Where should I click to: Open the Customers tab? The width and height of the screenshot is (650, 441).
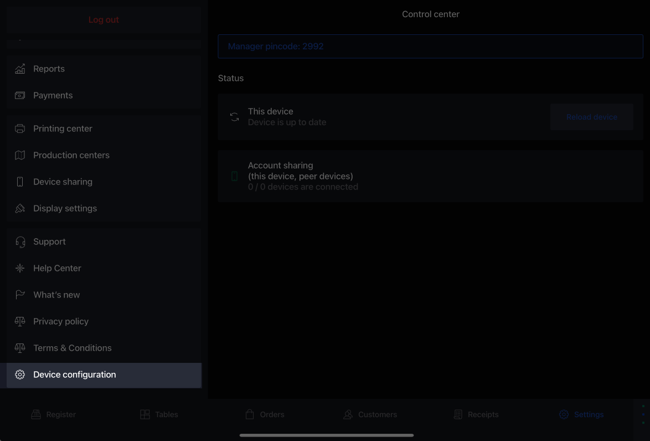click(x=370, y=414)
